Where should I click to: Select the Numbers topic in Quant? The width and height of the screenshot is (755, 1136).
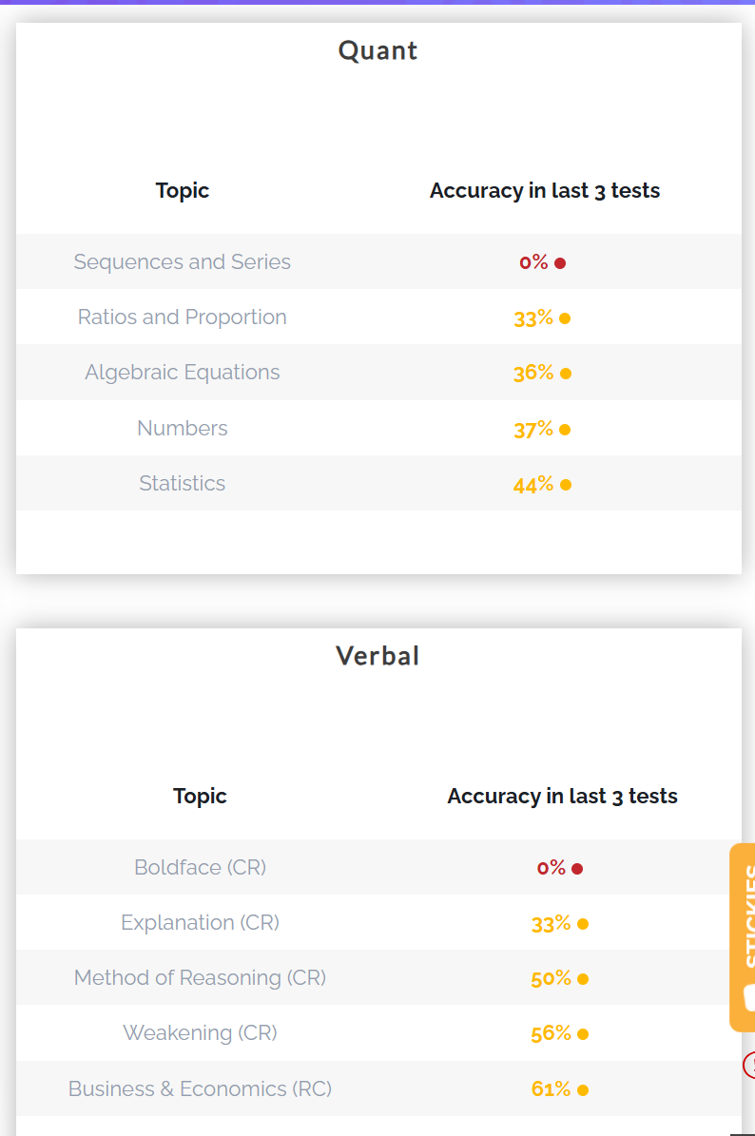(183, 428)
